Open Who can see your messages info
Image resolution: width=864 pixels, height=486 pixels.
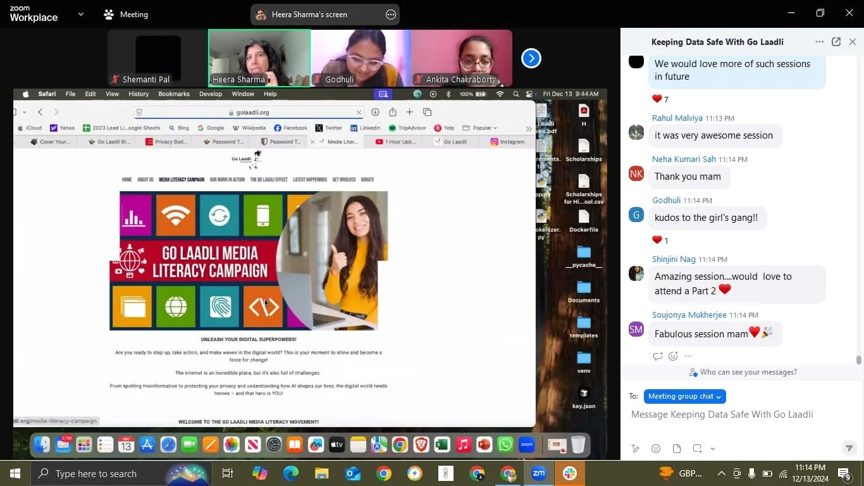click(743, 372)
